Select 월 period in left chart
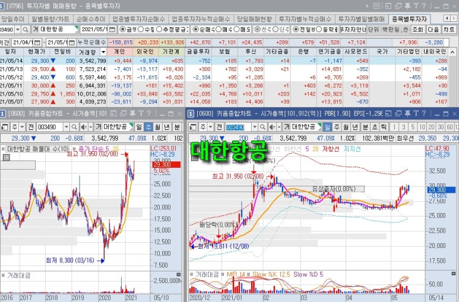459x302 pixels. tap(157, 127)
